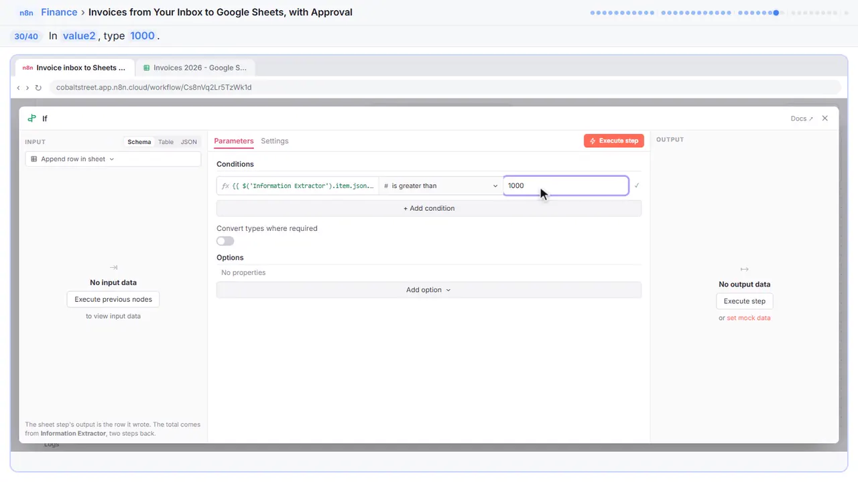Open the Parameters tab

tap(234, 141)
